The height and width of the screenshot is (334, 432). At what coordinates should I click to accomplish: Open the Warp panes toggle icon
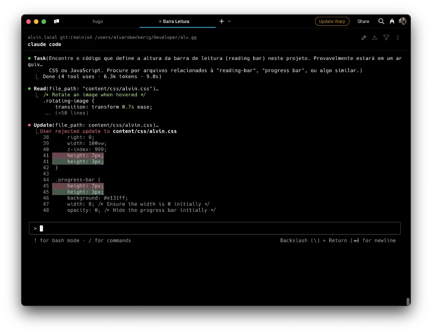click(x=57, y=21)
